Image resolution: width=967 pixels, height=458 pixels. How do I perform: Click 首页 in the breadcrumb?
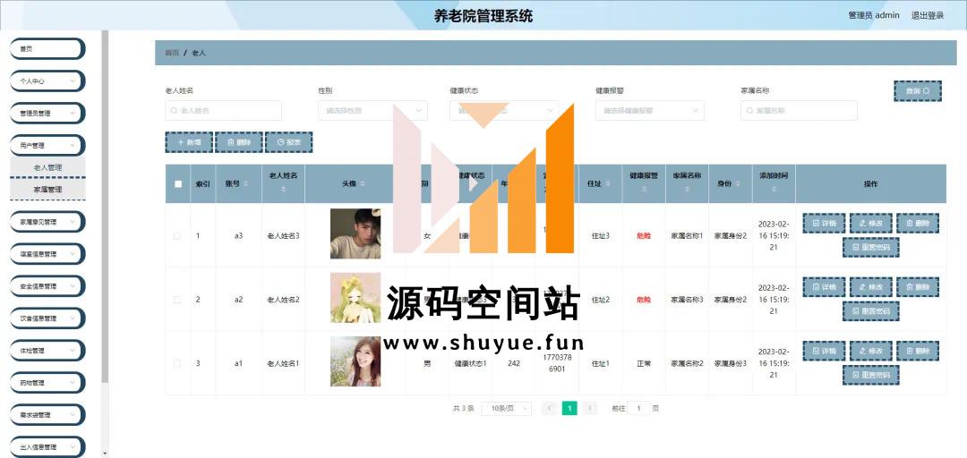pos(172,53)
